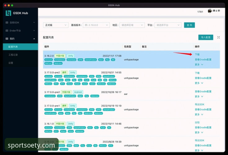Viewport: 228px width, 155px height.
Task: Expand 更多 for the 3.16.1.0 row
Action: coord(199,132)
